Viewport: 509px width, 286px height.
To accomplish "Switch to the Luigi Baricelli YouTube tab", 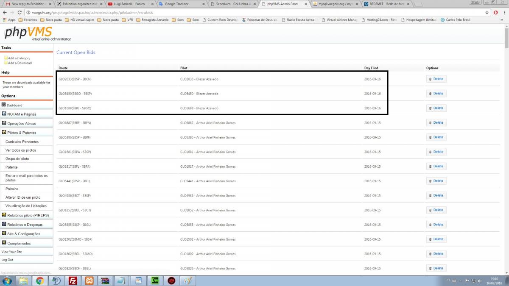I will [x=129, y=4].
